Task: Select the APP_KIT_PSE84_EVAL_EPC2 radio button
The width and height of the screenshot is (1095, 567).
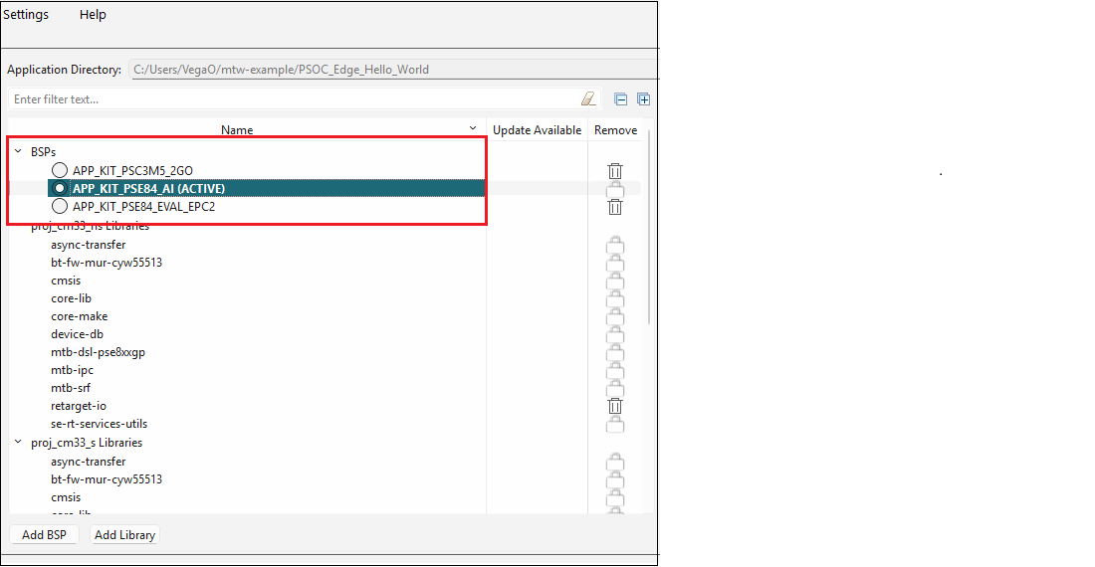Action: click(x=60, y=207)
